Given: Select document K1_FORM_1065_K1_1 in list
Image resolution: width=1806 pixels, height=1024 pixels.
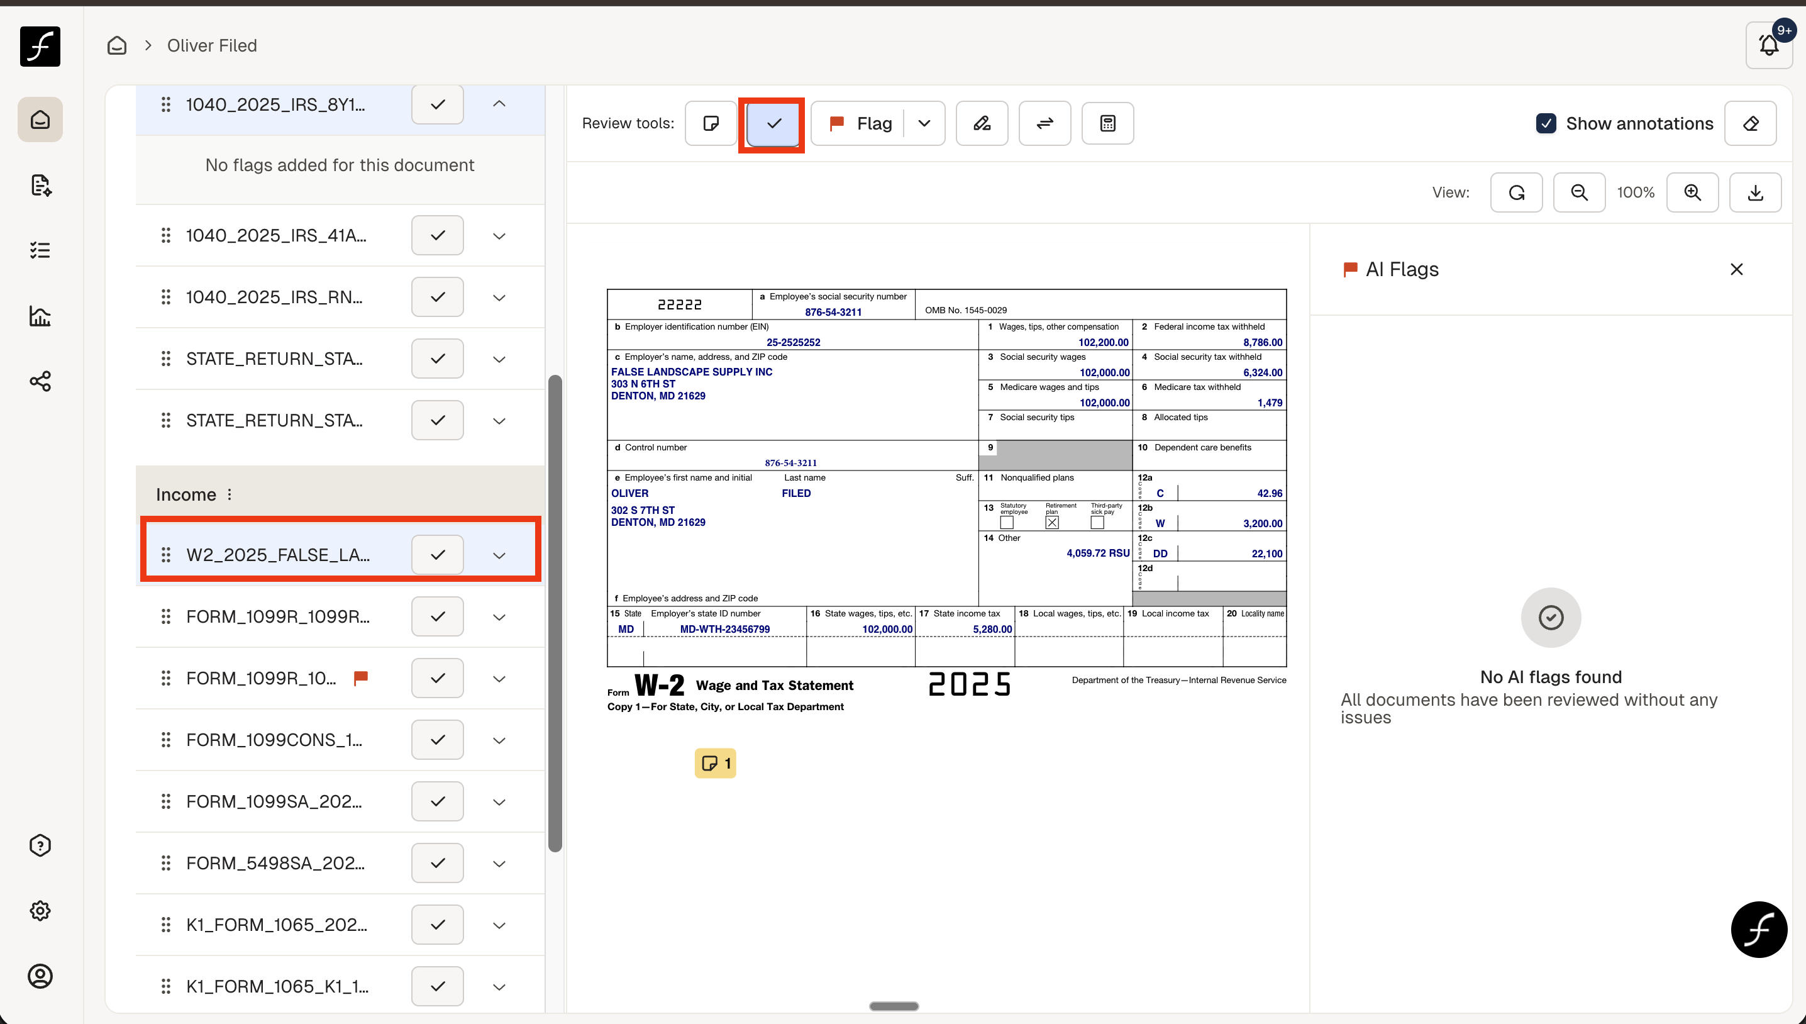Looking at the screenshot, I should coord(277,986).
